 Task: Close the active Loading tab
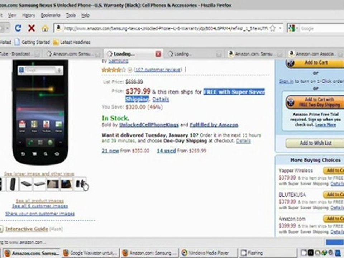click(158, 54)
